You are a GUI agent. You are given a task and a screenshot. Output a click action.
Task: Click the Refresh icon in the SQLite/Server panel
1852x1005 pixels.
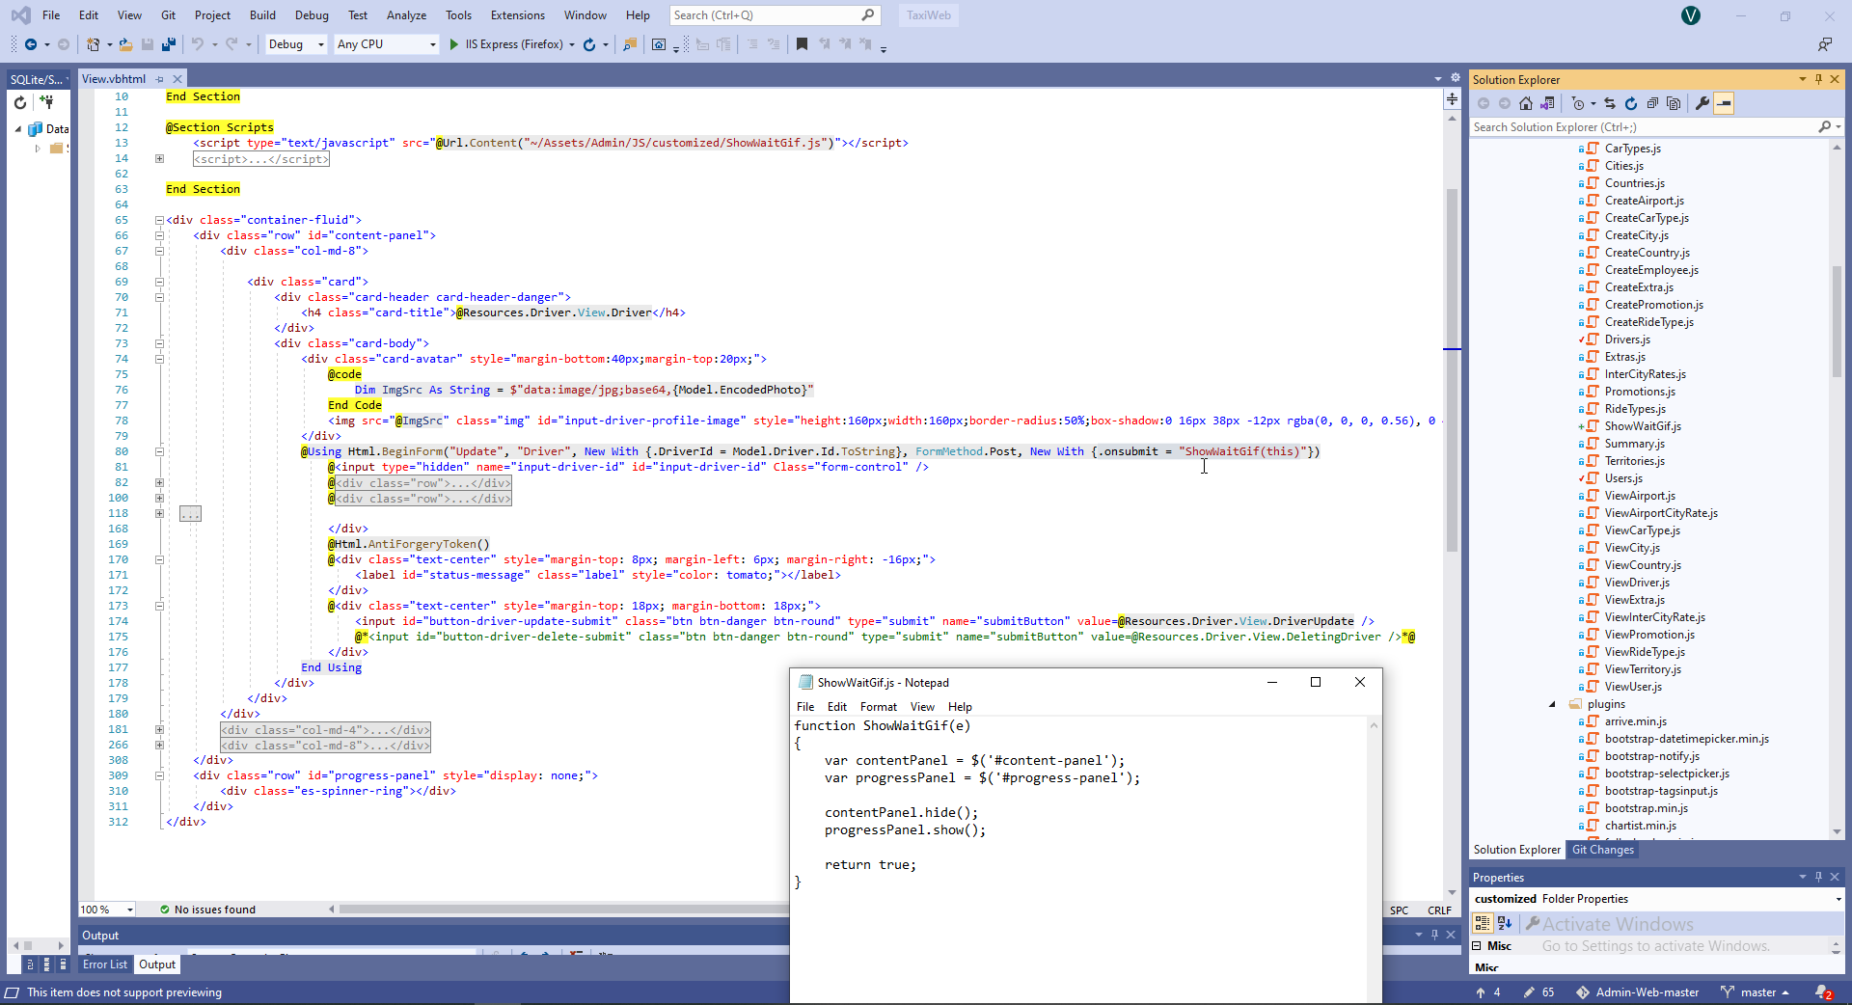tap(20, 102)
